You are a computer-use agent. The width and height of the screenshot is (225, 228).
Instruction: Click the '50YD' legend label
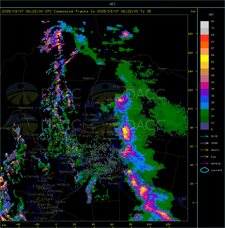214,136
